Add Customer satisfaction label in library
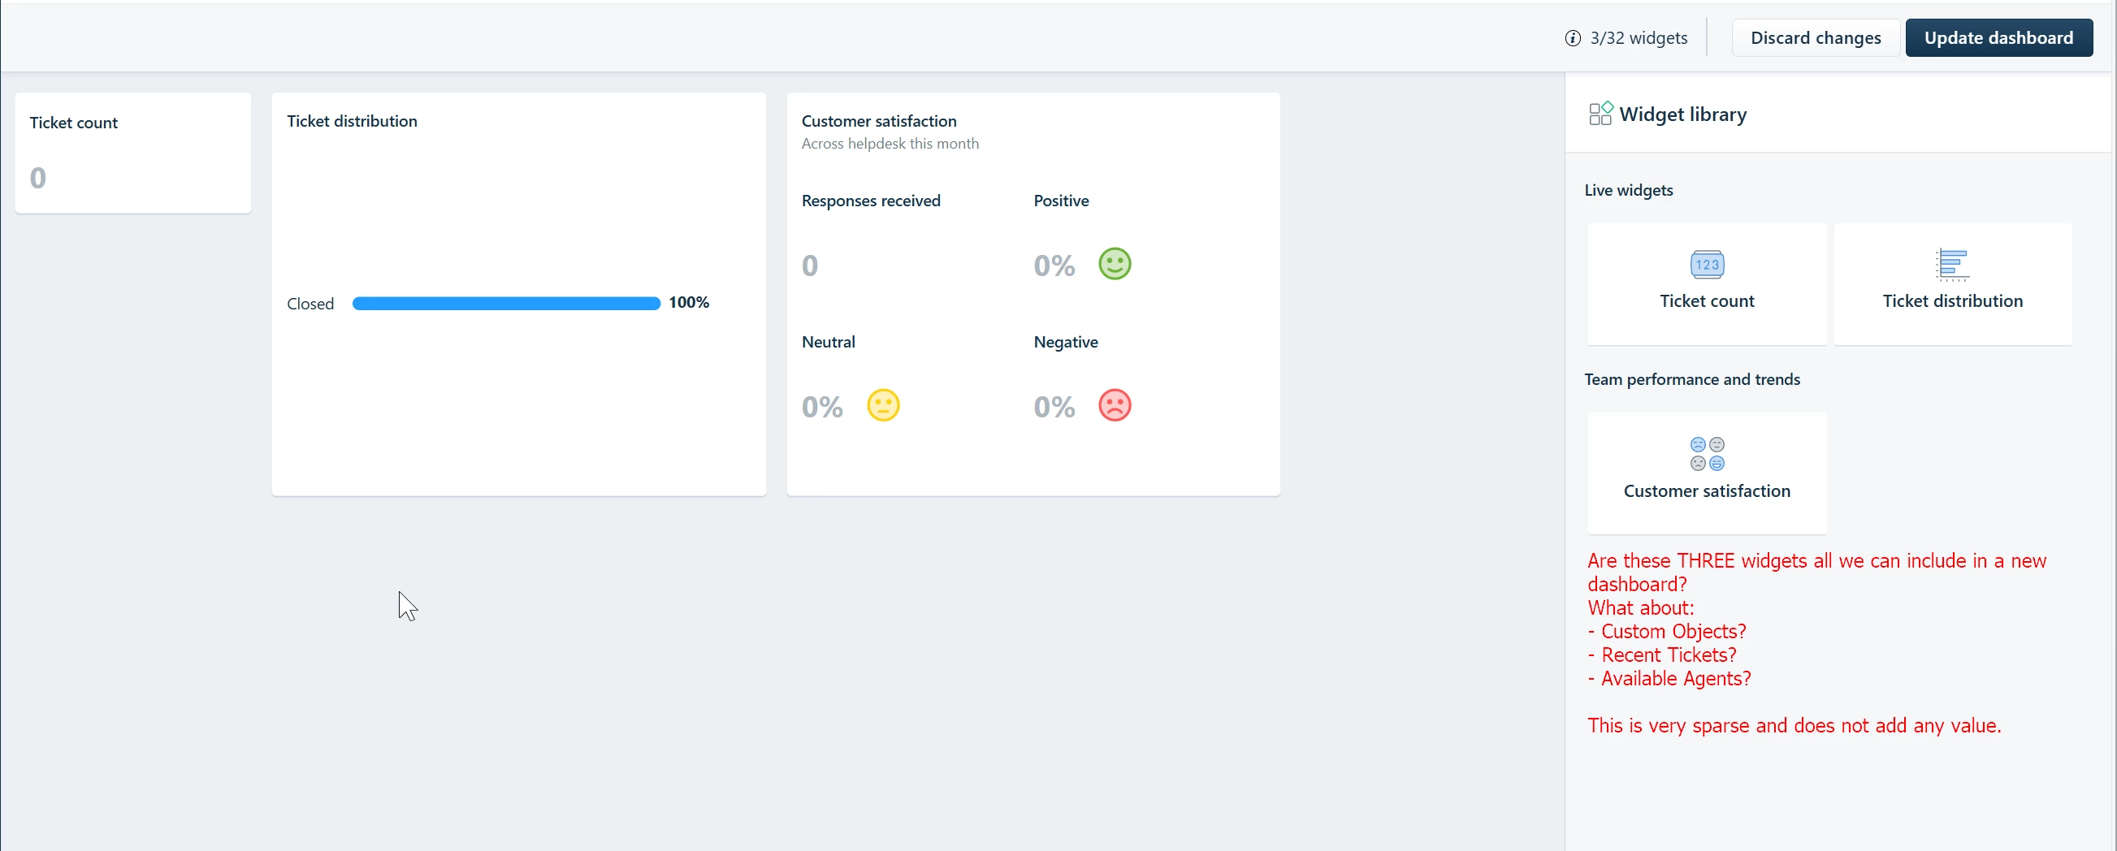This screenshot has width=2117, height=851. click(1706, 490)
